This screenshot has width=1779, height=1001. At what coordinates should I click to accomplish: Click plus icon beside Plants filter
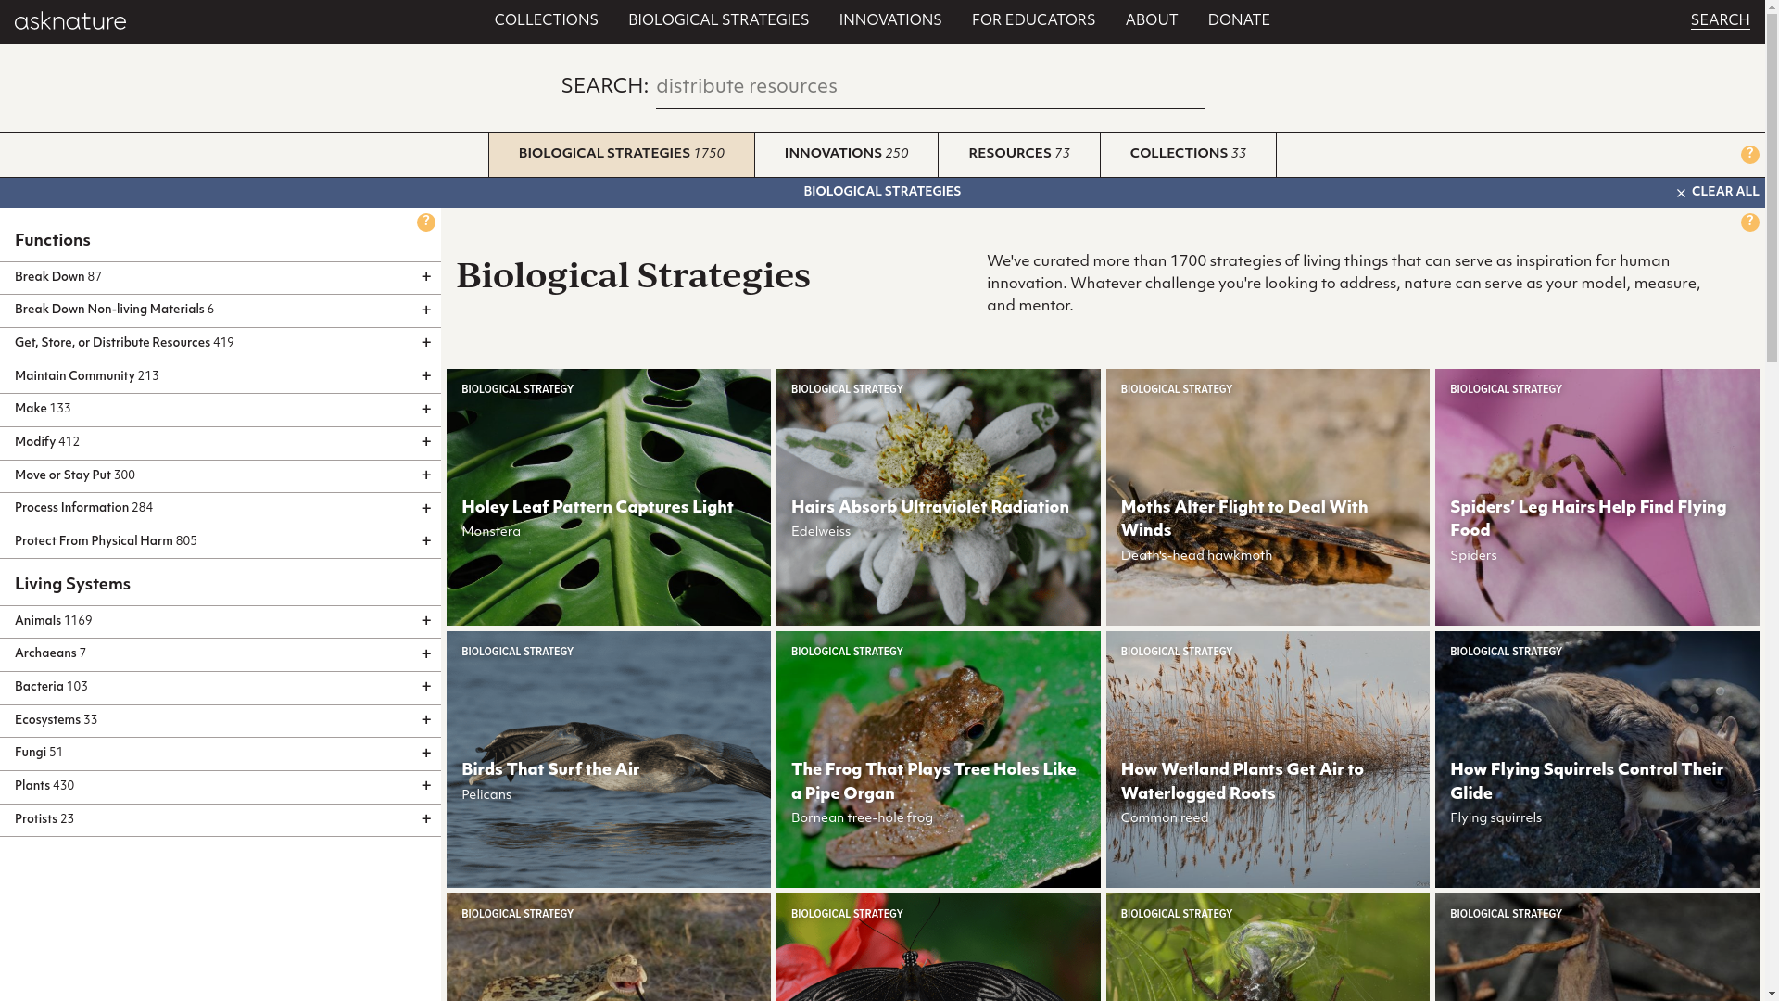pos(426,787)
